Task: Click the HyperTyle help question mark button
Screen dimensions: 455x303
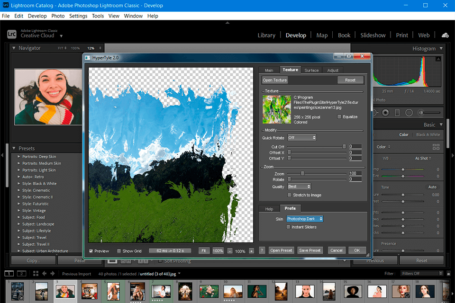Action: [262, 250]
